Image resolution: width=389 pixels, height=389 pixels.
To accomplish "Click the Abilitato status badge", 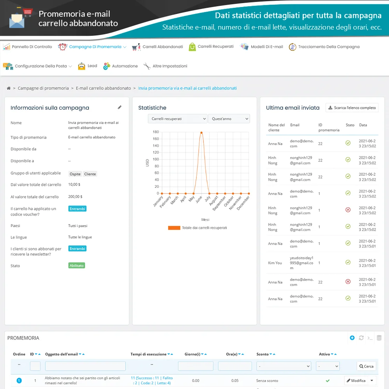I will pyautogui.click(x=76, y=265).
